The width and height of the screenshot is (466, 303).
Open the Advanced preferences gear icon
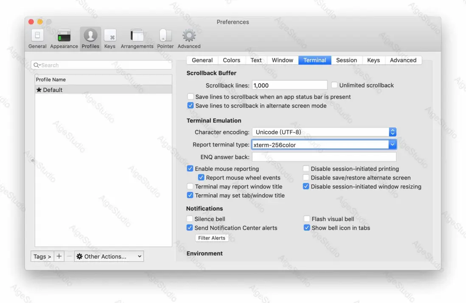click(x=188, y=38)
